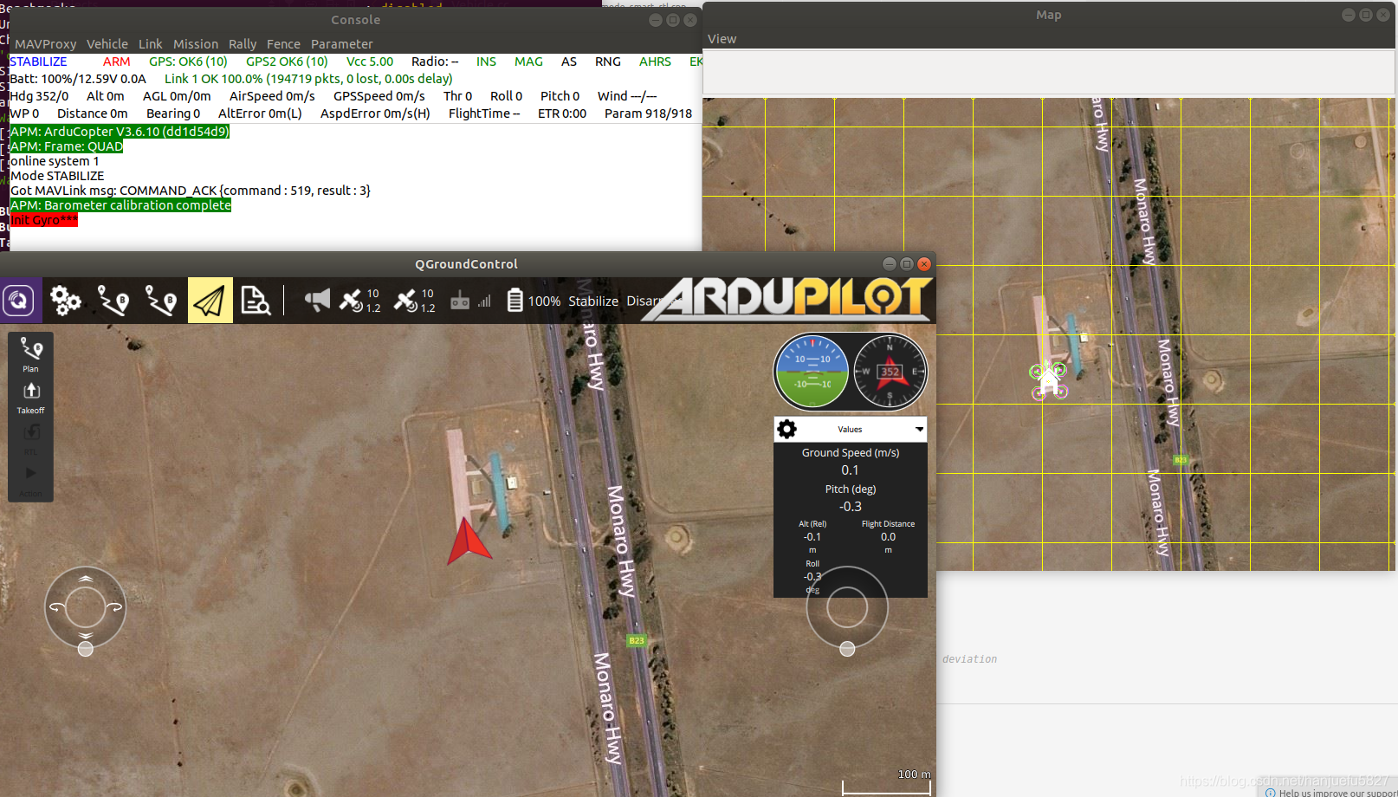Click Action play tool in sidebar

tap(31, 480)
